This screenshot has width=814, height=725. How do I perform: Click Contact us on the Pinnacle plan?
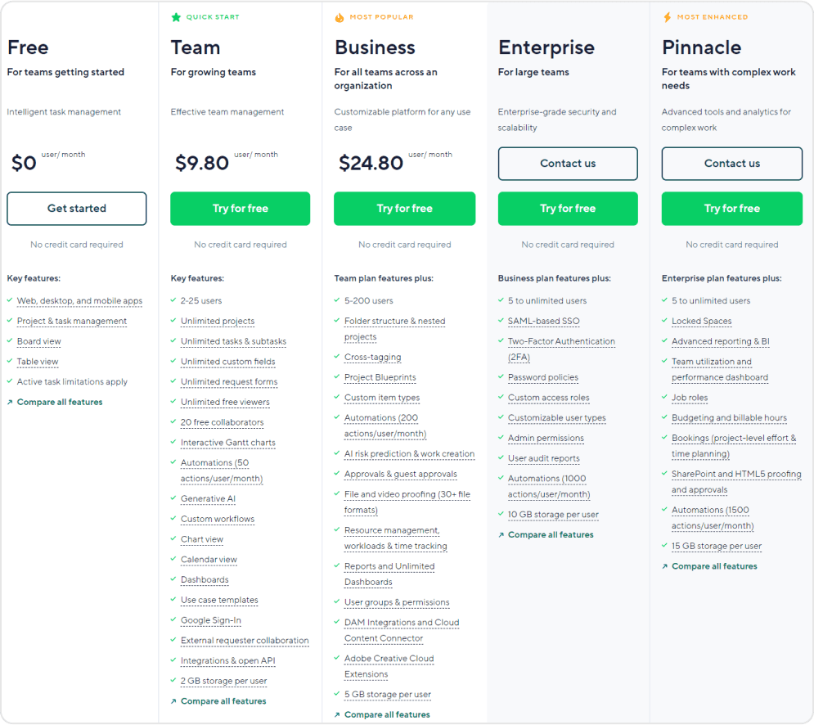coord(732,164)
